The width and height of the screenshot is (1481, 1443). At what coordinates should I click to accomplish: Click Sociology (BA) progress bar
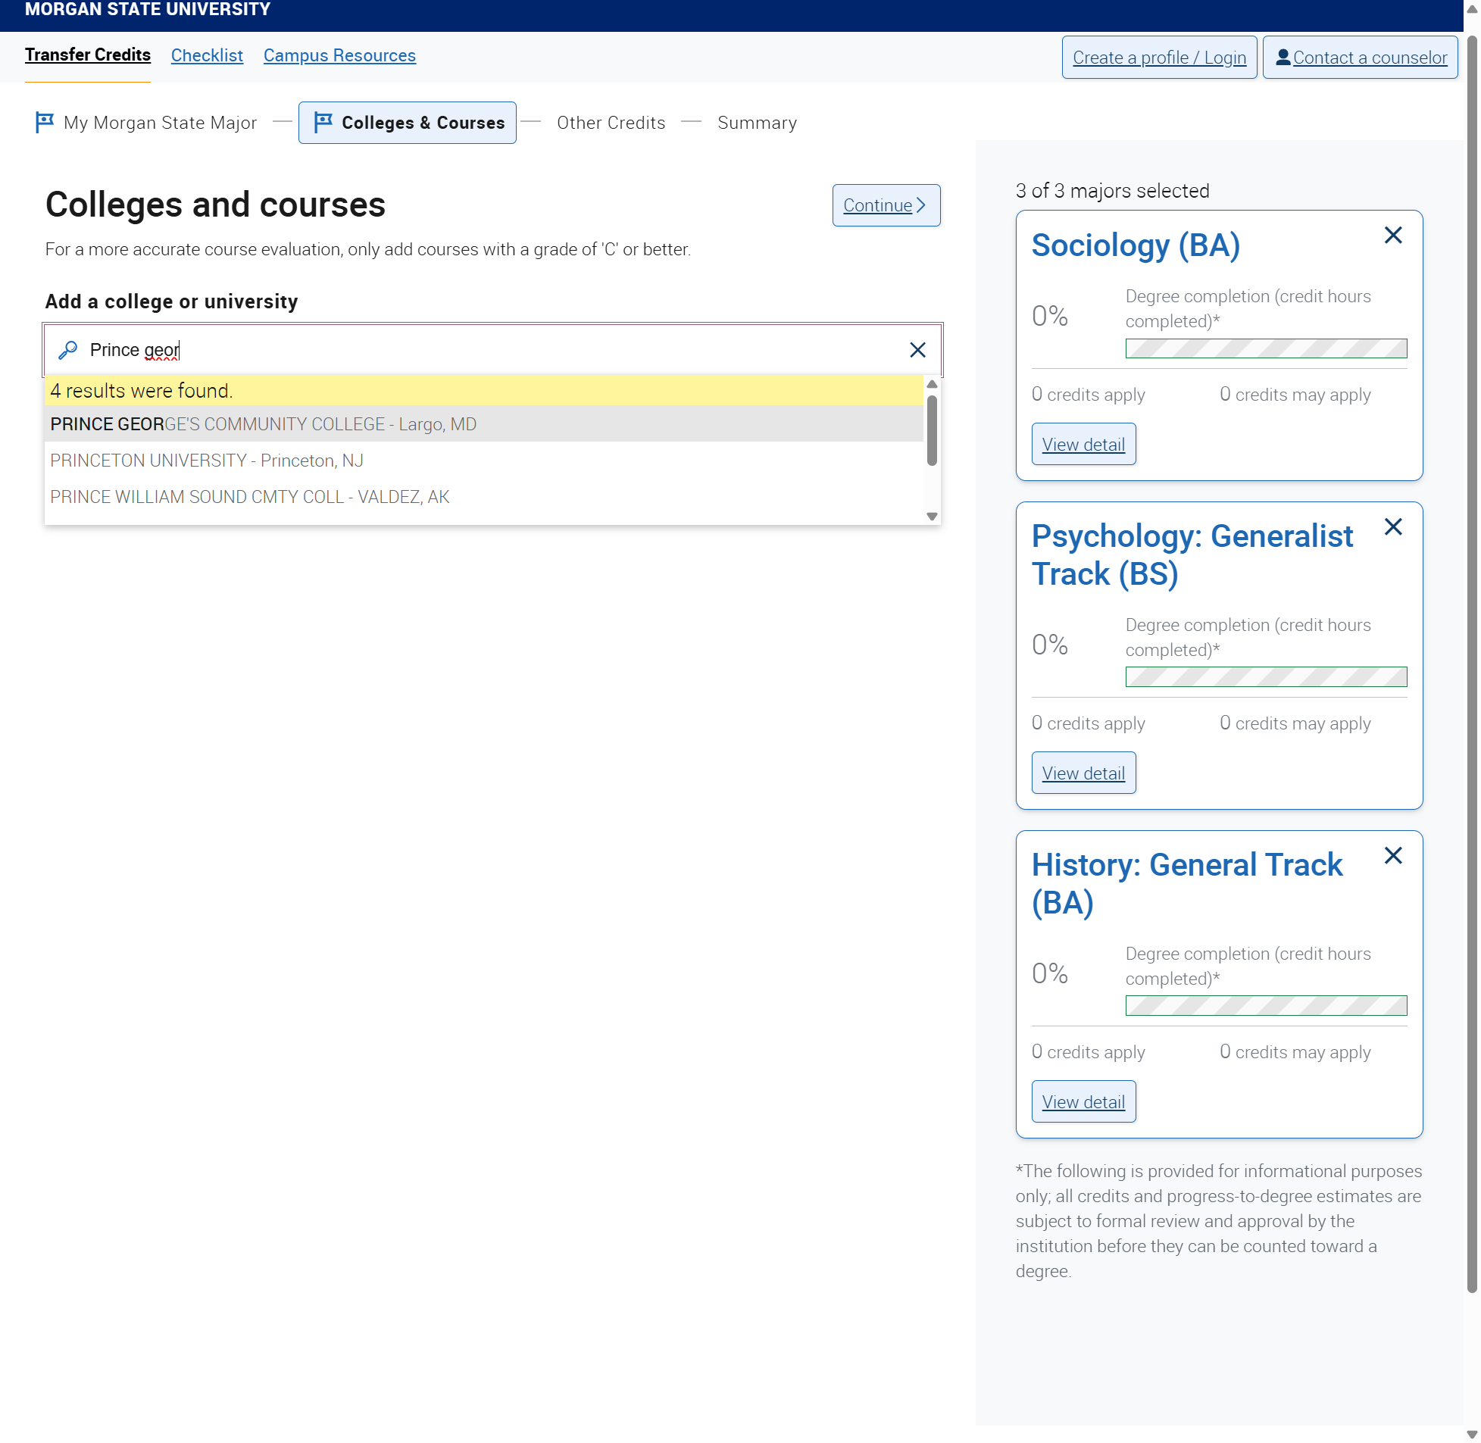pos(1266,348)
